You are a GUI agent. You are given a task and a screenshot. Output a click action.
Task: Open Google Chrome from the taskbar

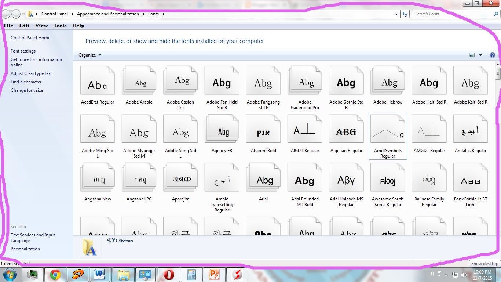55,275
